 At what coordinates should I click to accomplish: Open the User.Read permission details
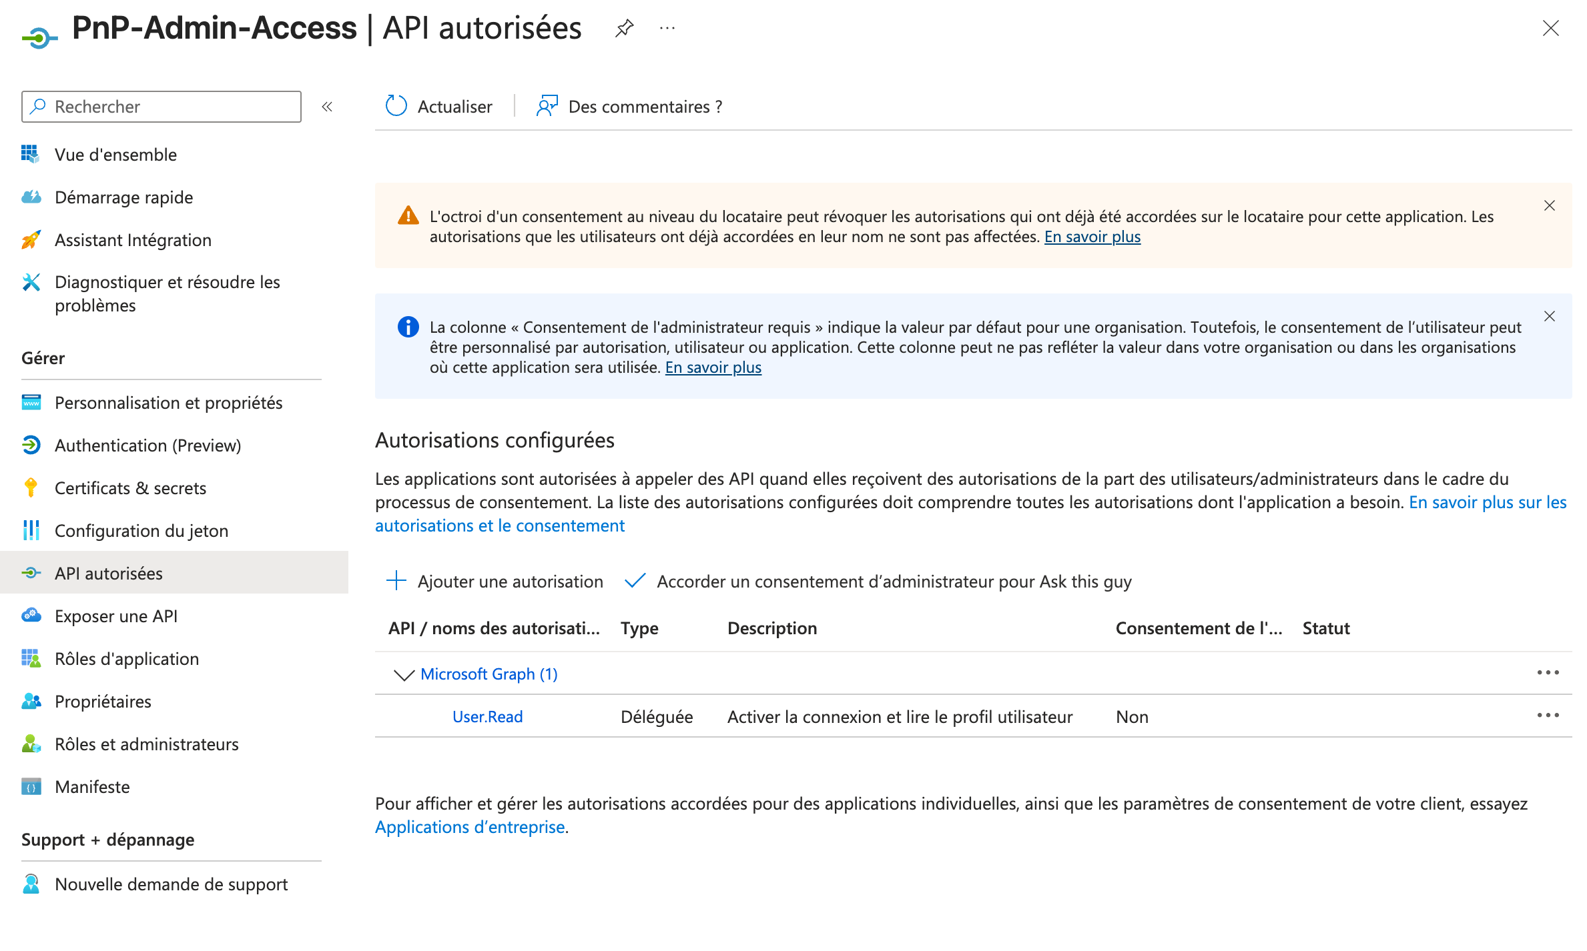[487, 716]
